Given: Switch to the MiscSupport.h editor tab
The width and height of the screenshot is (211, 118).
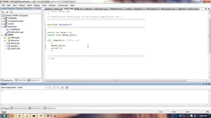Looking at the screenshot, I should pyautogui.click(x=153, y=9).
